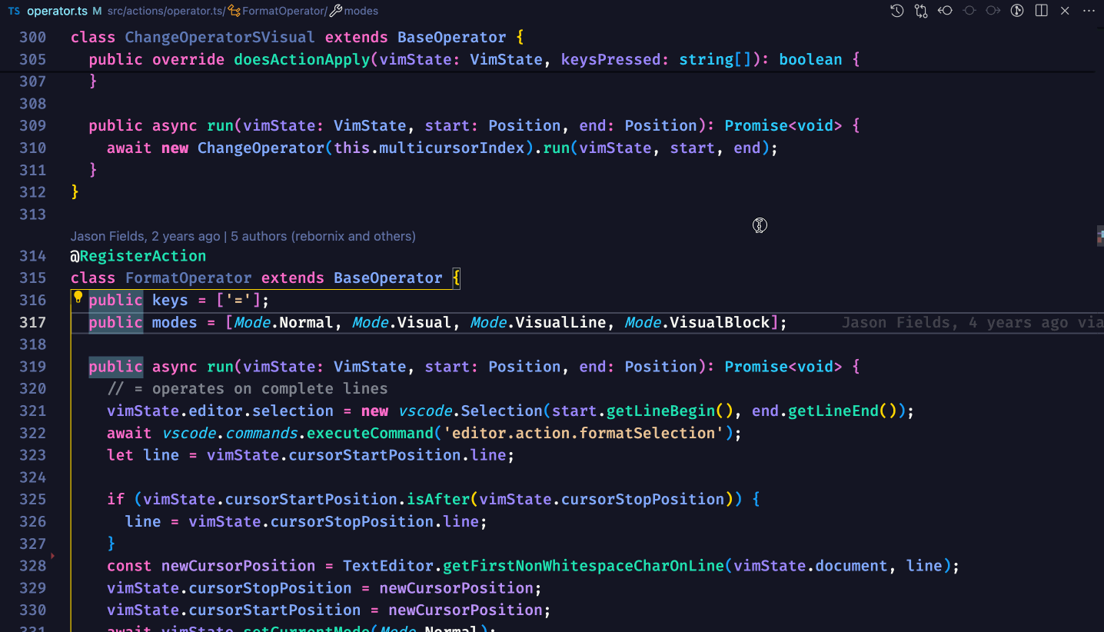Click line number 309 to select that line

click(x=32, y=125)
